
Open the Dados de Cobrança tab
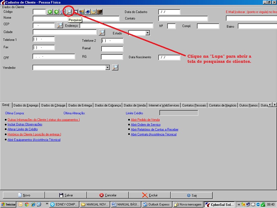(x=108, y=105)
